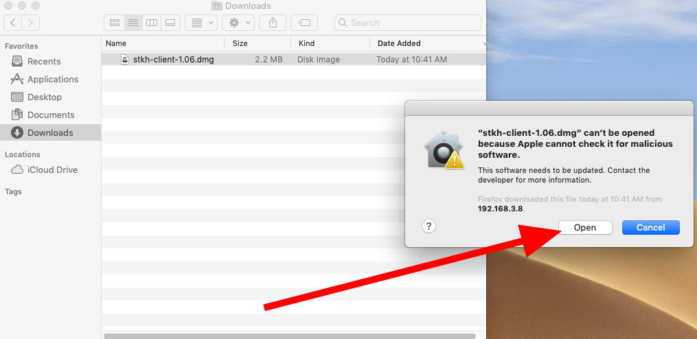Image resolution: width=697 pixels, height=339 pixels.
Task: Click the disk image icon of stkh-client-1.06.dmg
Action: (125, 59)
